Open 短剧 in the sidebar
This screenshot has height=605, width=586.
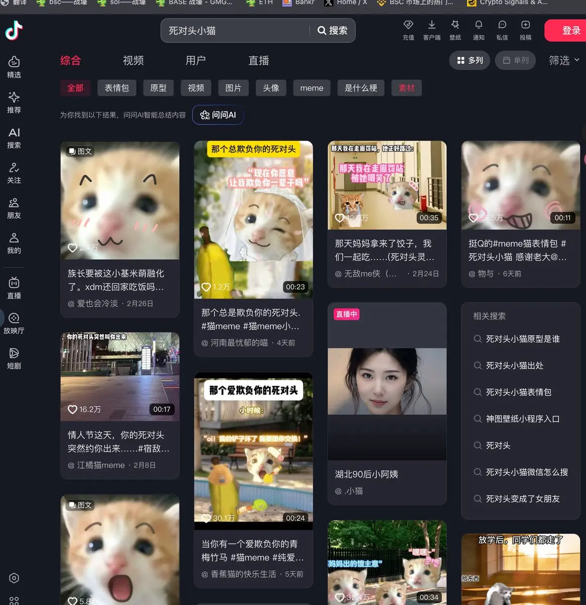point(14,358)
